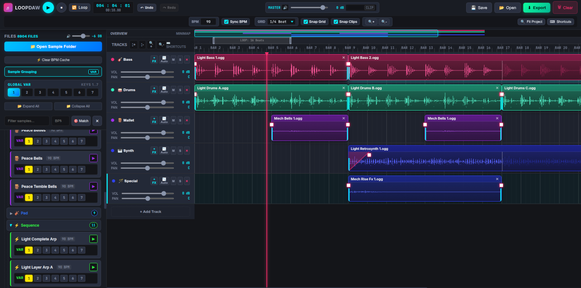
Task: Export the project
Action: (537, 8)
